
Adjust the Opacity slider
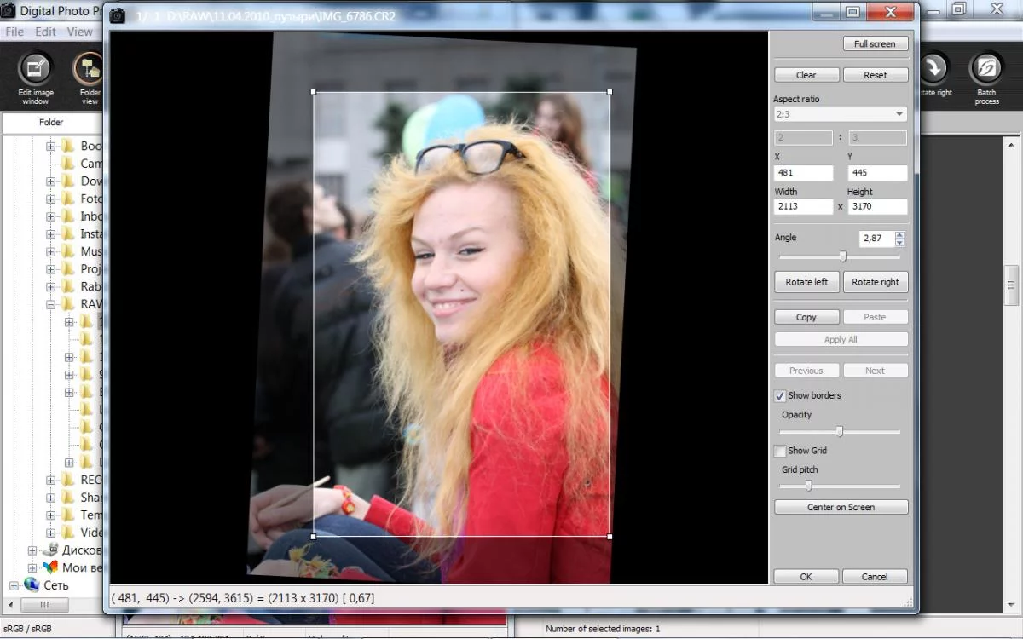coord(839,432)
